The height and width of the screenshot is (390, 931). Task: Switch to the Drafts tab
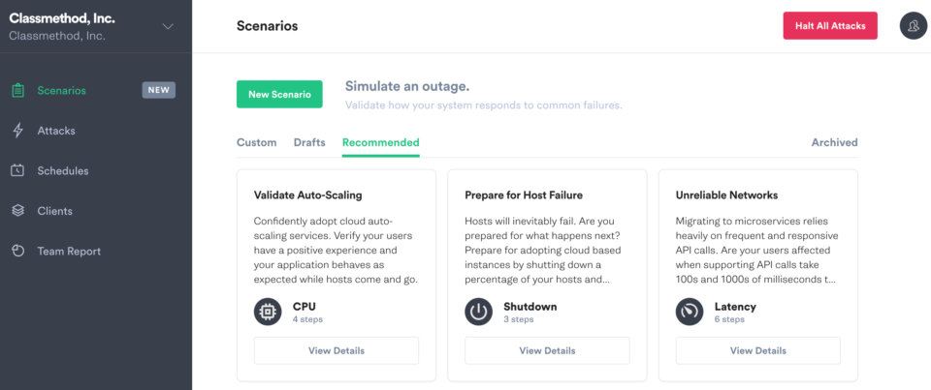[309, 142]
